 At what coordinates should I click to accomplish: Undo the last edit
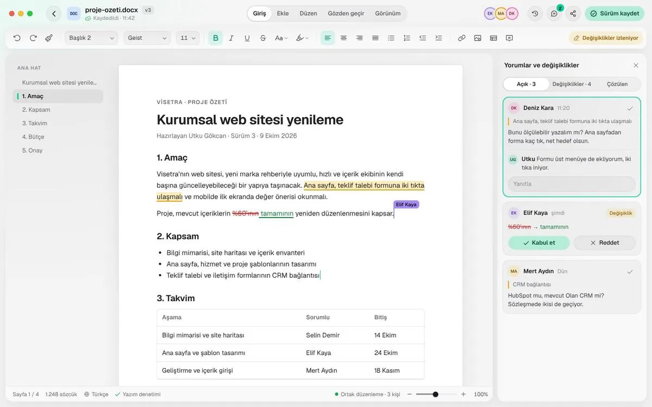(17, 38)
